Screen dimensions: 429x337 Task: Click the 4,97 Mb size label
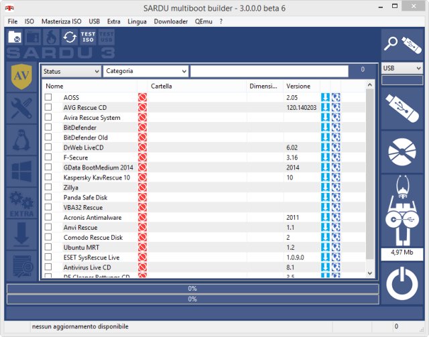(x=402, y=253)
